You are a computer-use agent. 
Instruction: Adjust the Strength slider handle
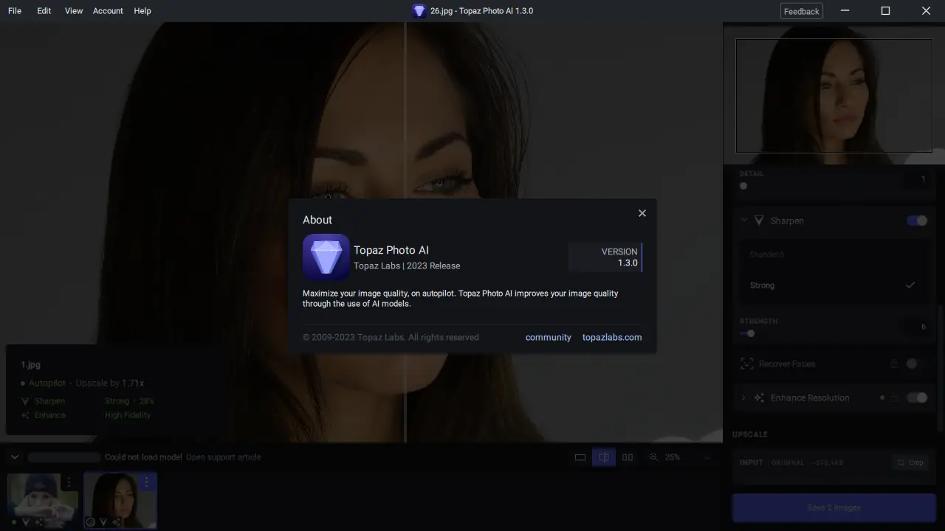(751, 333)
